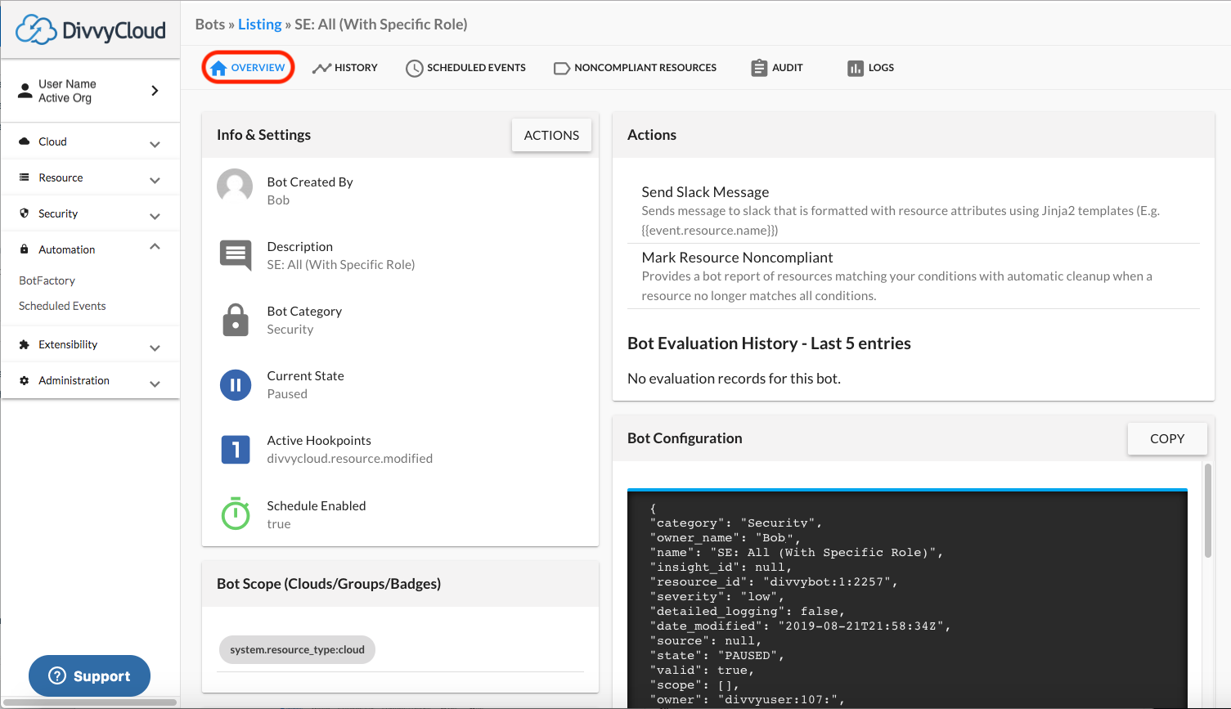
Task: Click the Security shield icon in the sidebar
Action: click(x=25, y=213)
